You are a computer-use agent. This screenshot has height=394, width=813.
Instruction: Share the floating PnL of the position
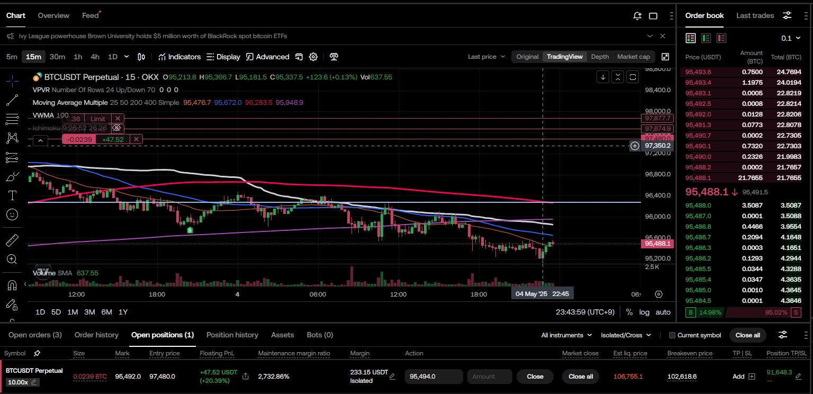pos(246,377)
